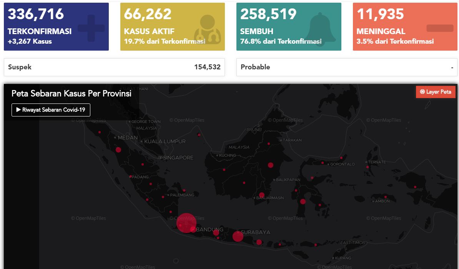Play Riwayat Sebaran Covid-19 history
The width and height of the screenshot is (459, 269).
click(51, 110)
